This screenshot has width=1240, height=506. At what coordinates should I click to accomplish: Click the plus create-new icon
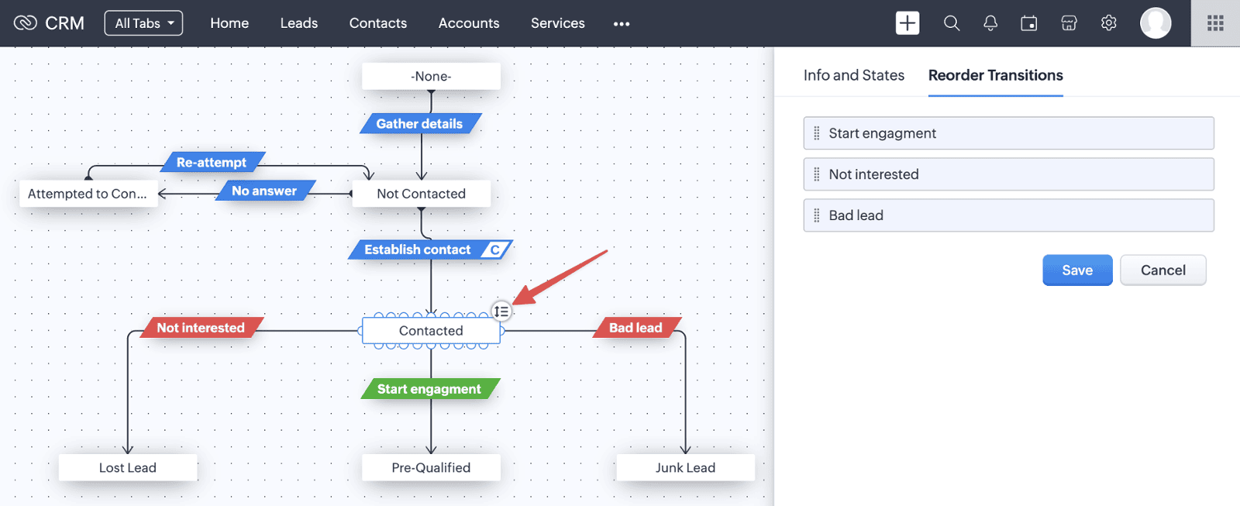click(x=908, y=23)
